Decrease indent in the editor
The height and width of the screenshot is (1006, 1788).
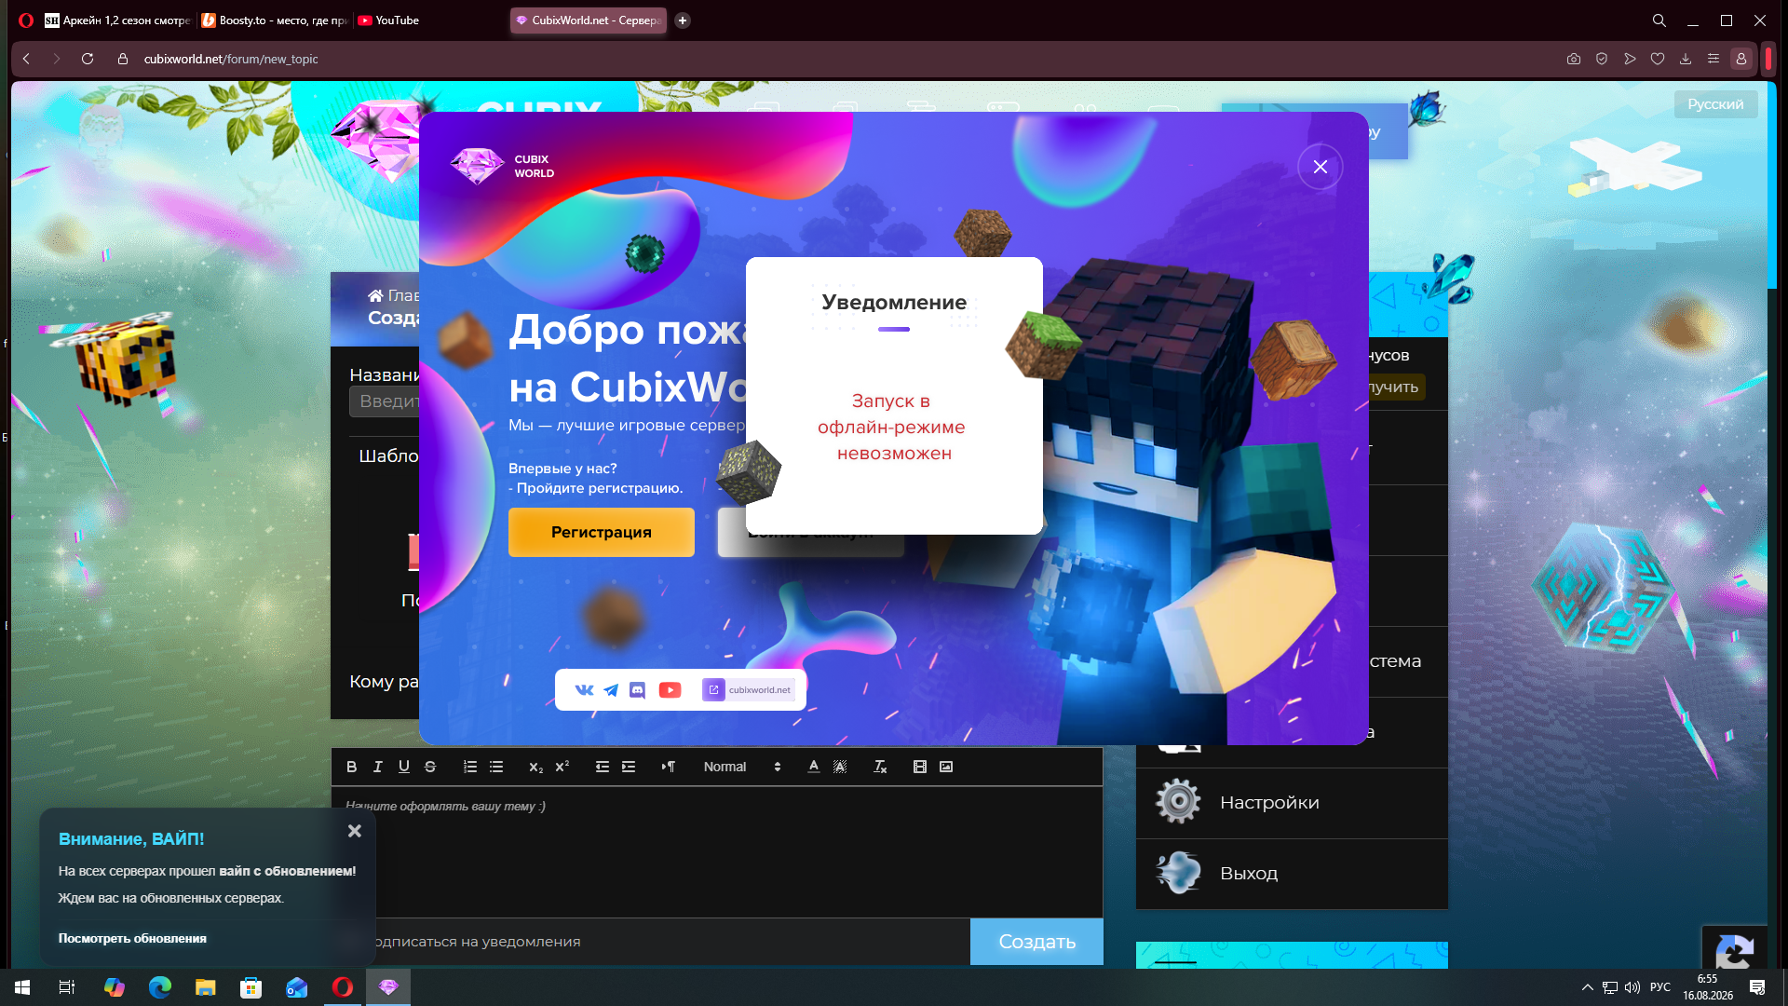tap(603, 767)
